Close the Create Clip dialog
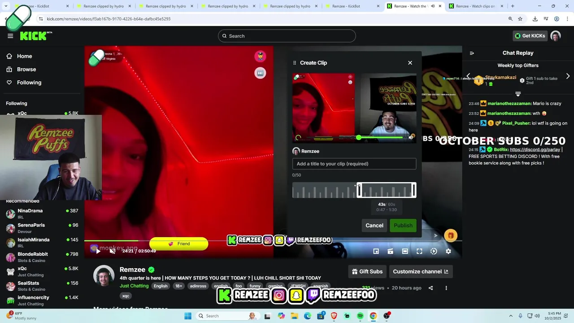This screenshot has width=574, height=323. click(410, 63)
